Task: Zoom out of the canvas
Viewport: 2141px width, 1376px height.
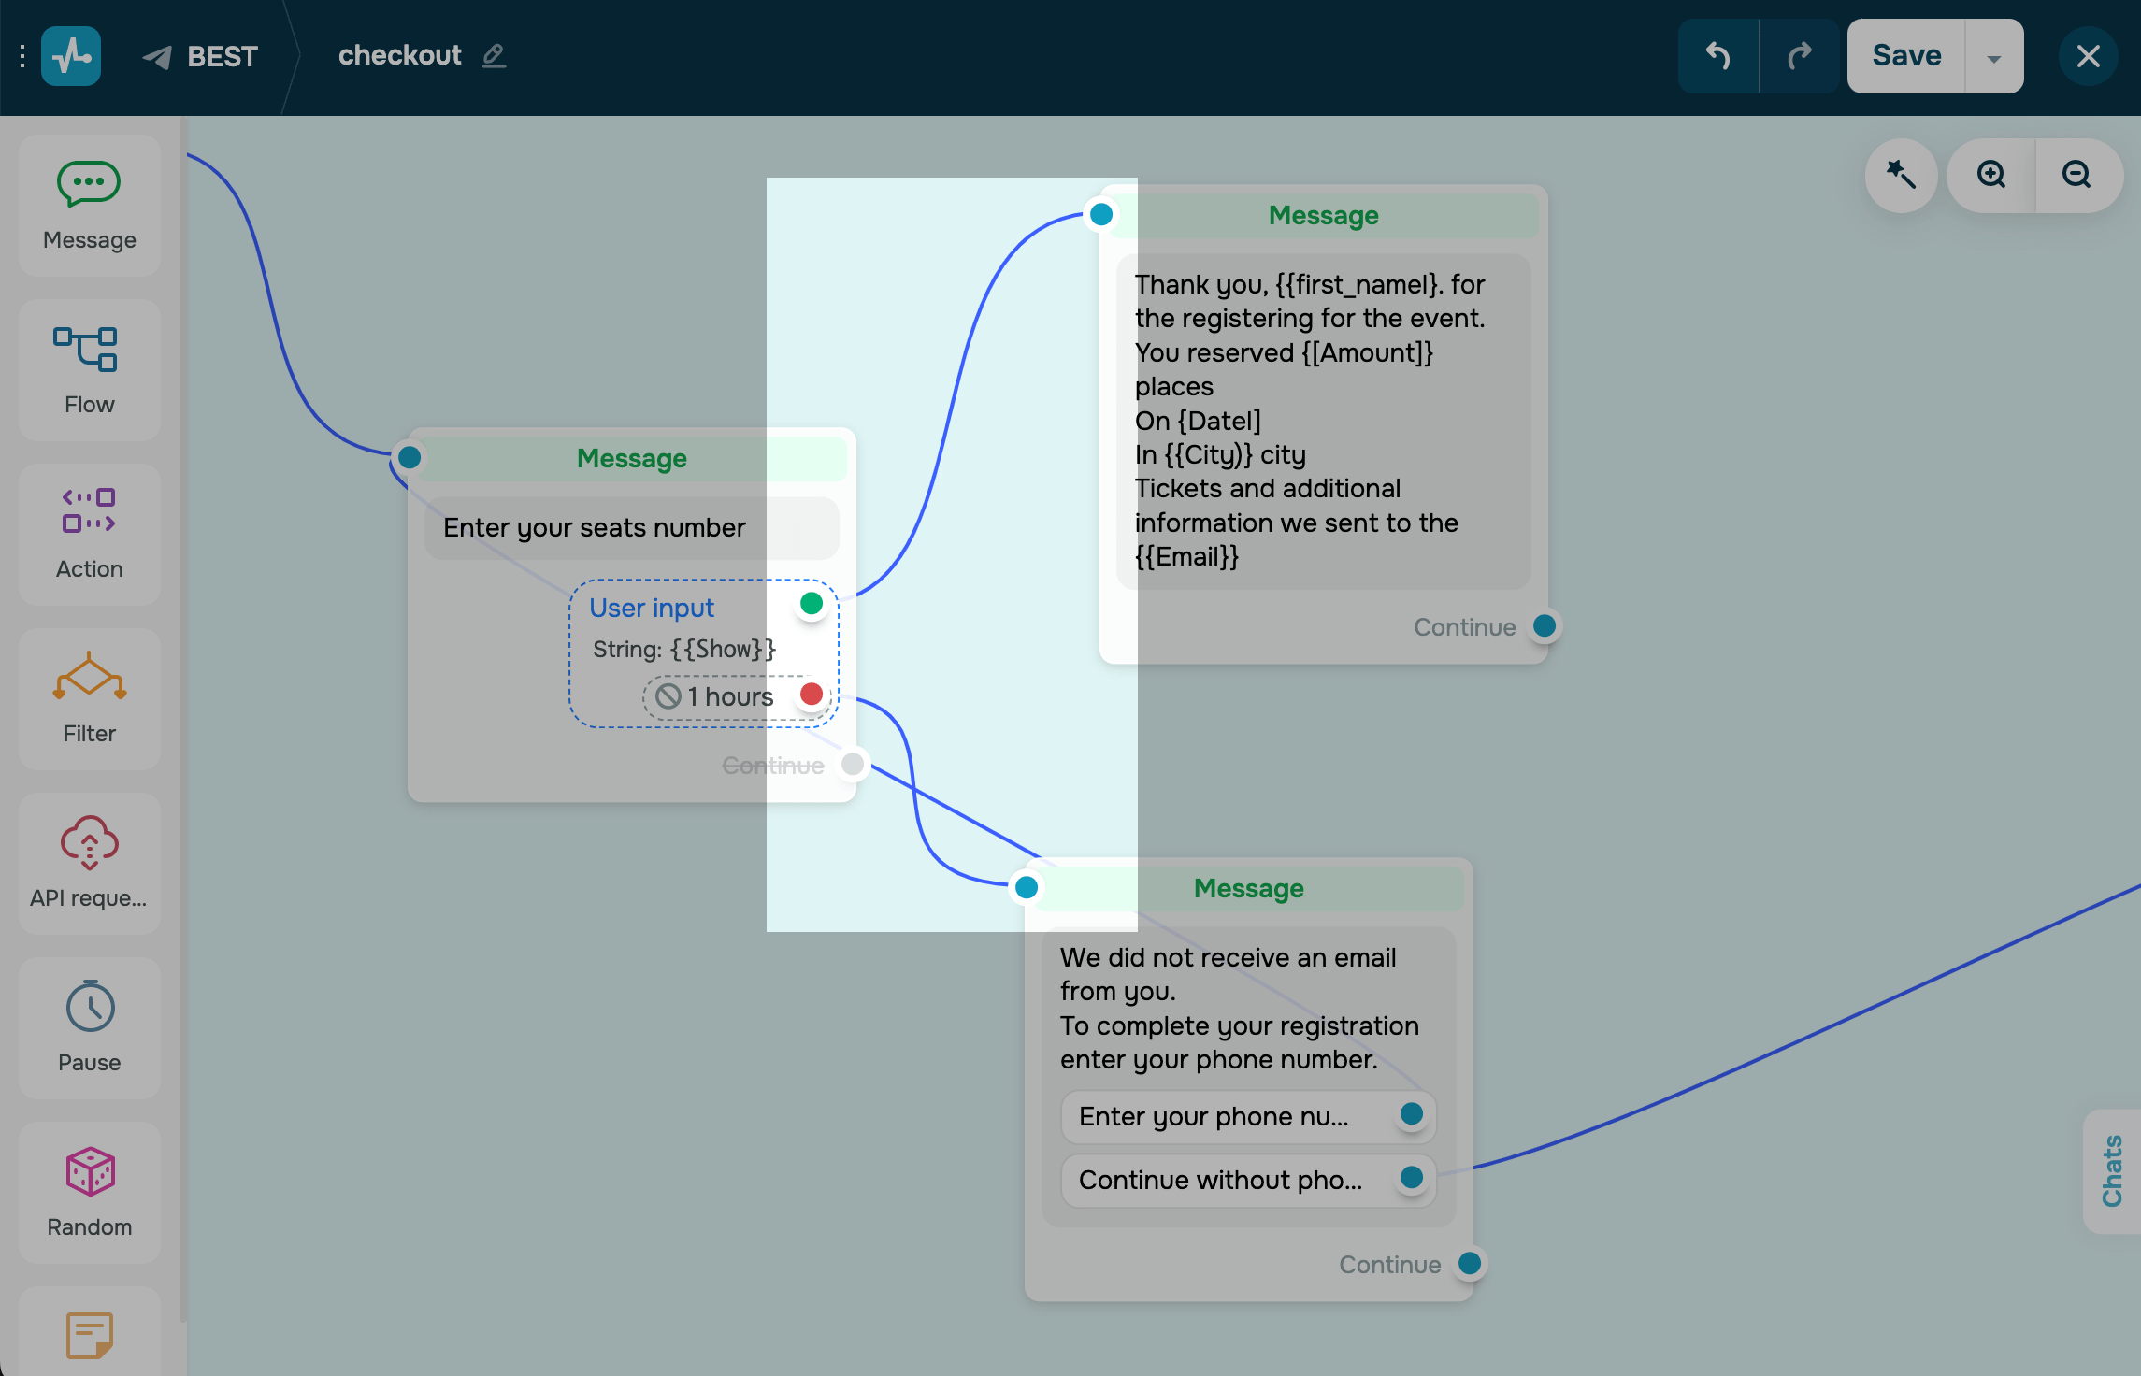Action: [x=2076, y=175]
